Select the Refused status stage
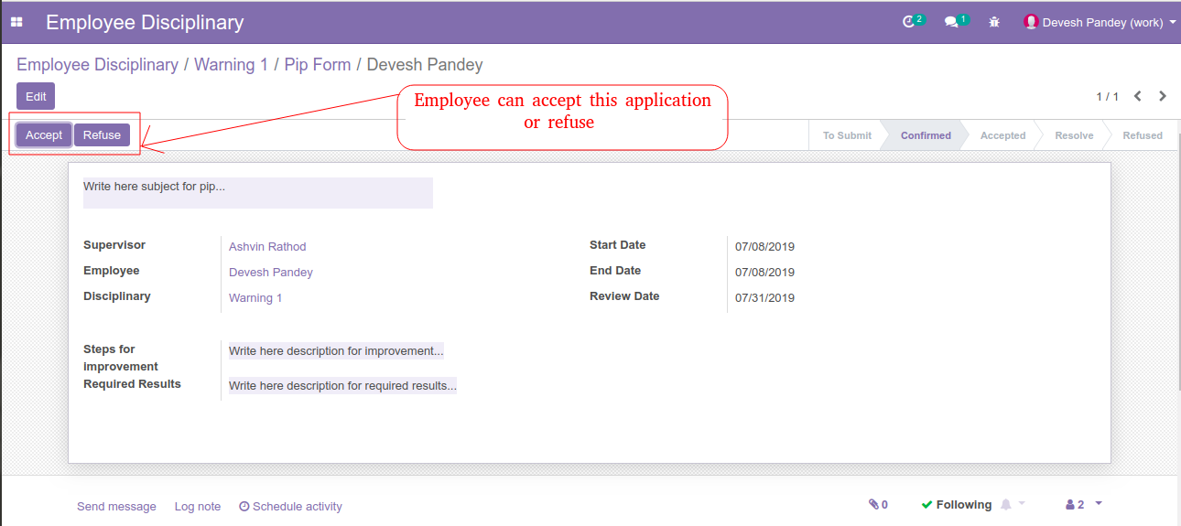 (1143, 135)
